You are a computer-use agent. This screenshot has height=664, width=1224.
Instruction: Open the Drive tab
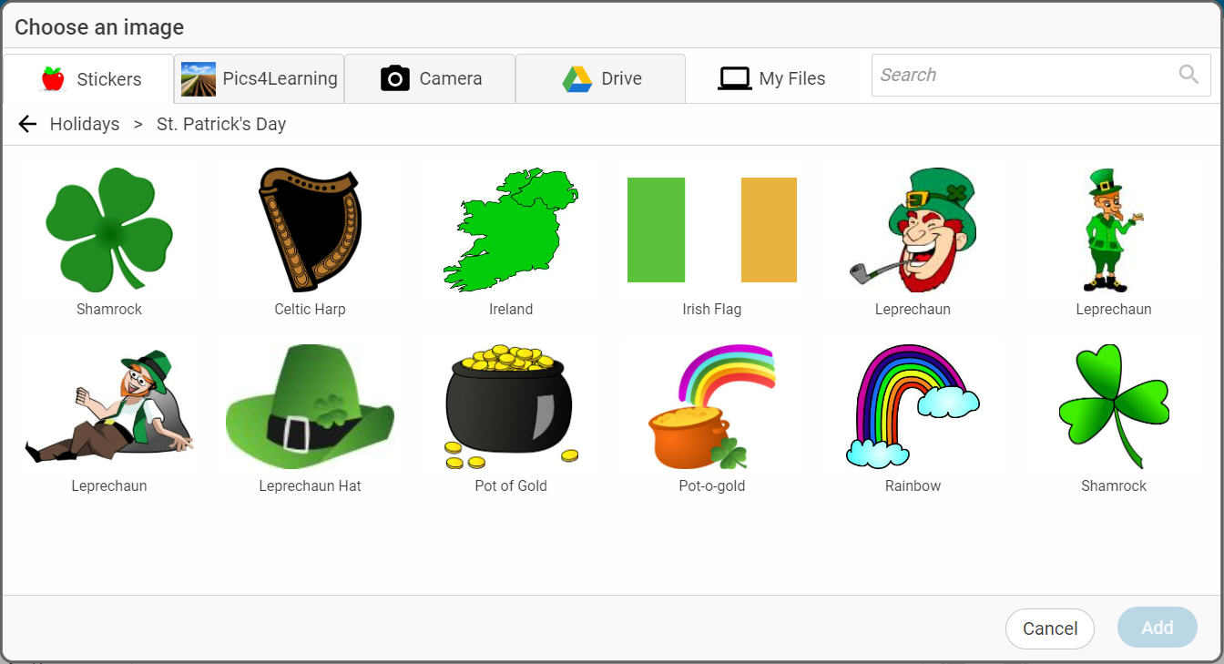point(601,79)
